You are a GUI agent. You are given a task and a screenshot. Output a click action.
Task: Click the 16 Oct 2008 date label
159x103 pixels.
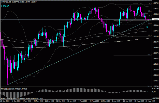pos(16,101)
